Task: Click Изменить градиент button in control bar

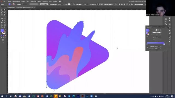Action: [x=108, y=4]
